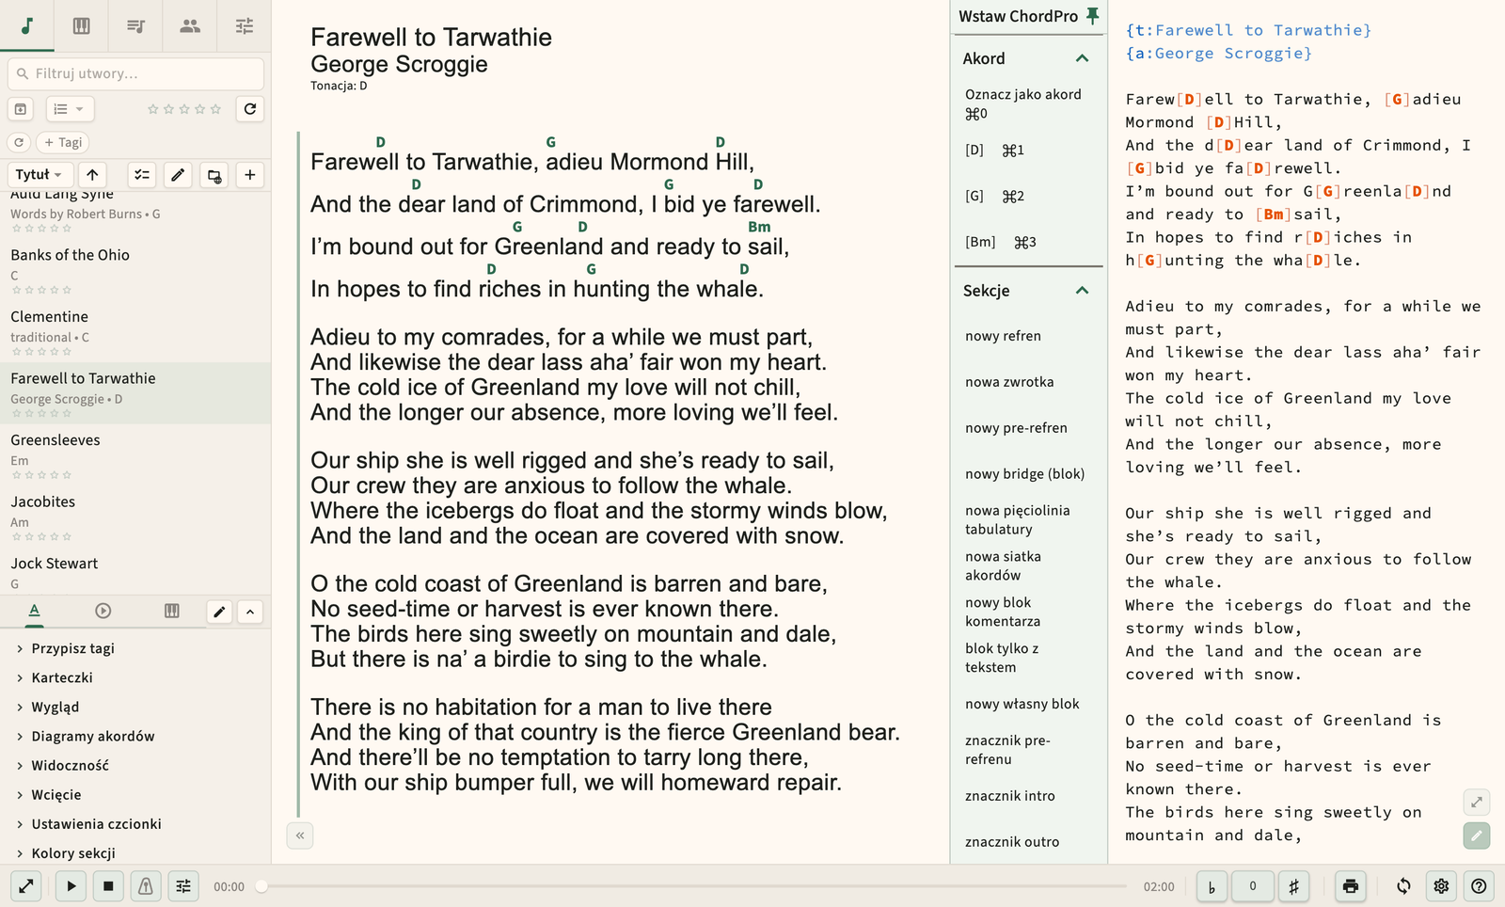The width and height of the screenshot is (1505, 907).
Task: Stop playback with the stop button
Action: [108, 886]
